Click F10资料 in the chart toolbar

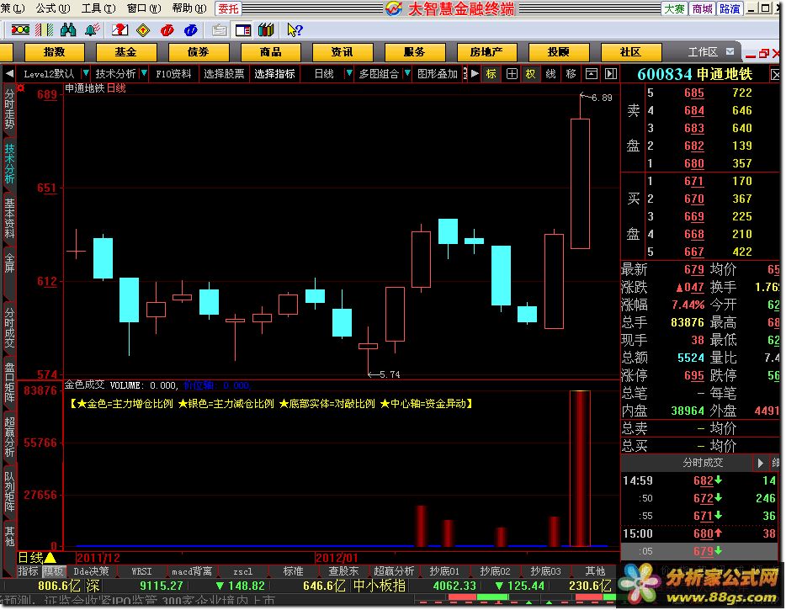click(173, 74)
